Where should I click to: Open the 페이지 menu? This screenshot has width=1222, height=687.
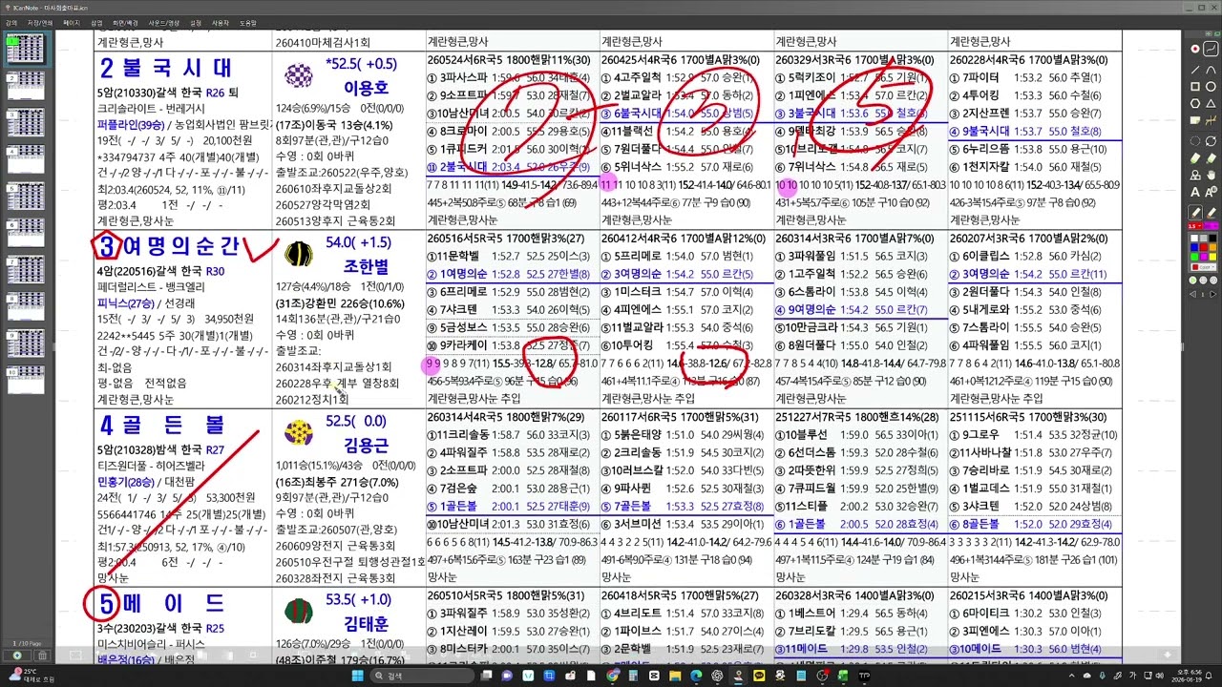point(72,21)
